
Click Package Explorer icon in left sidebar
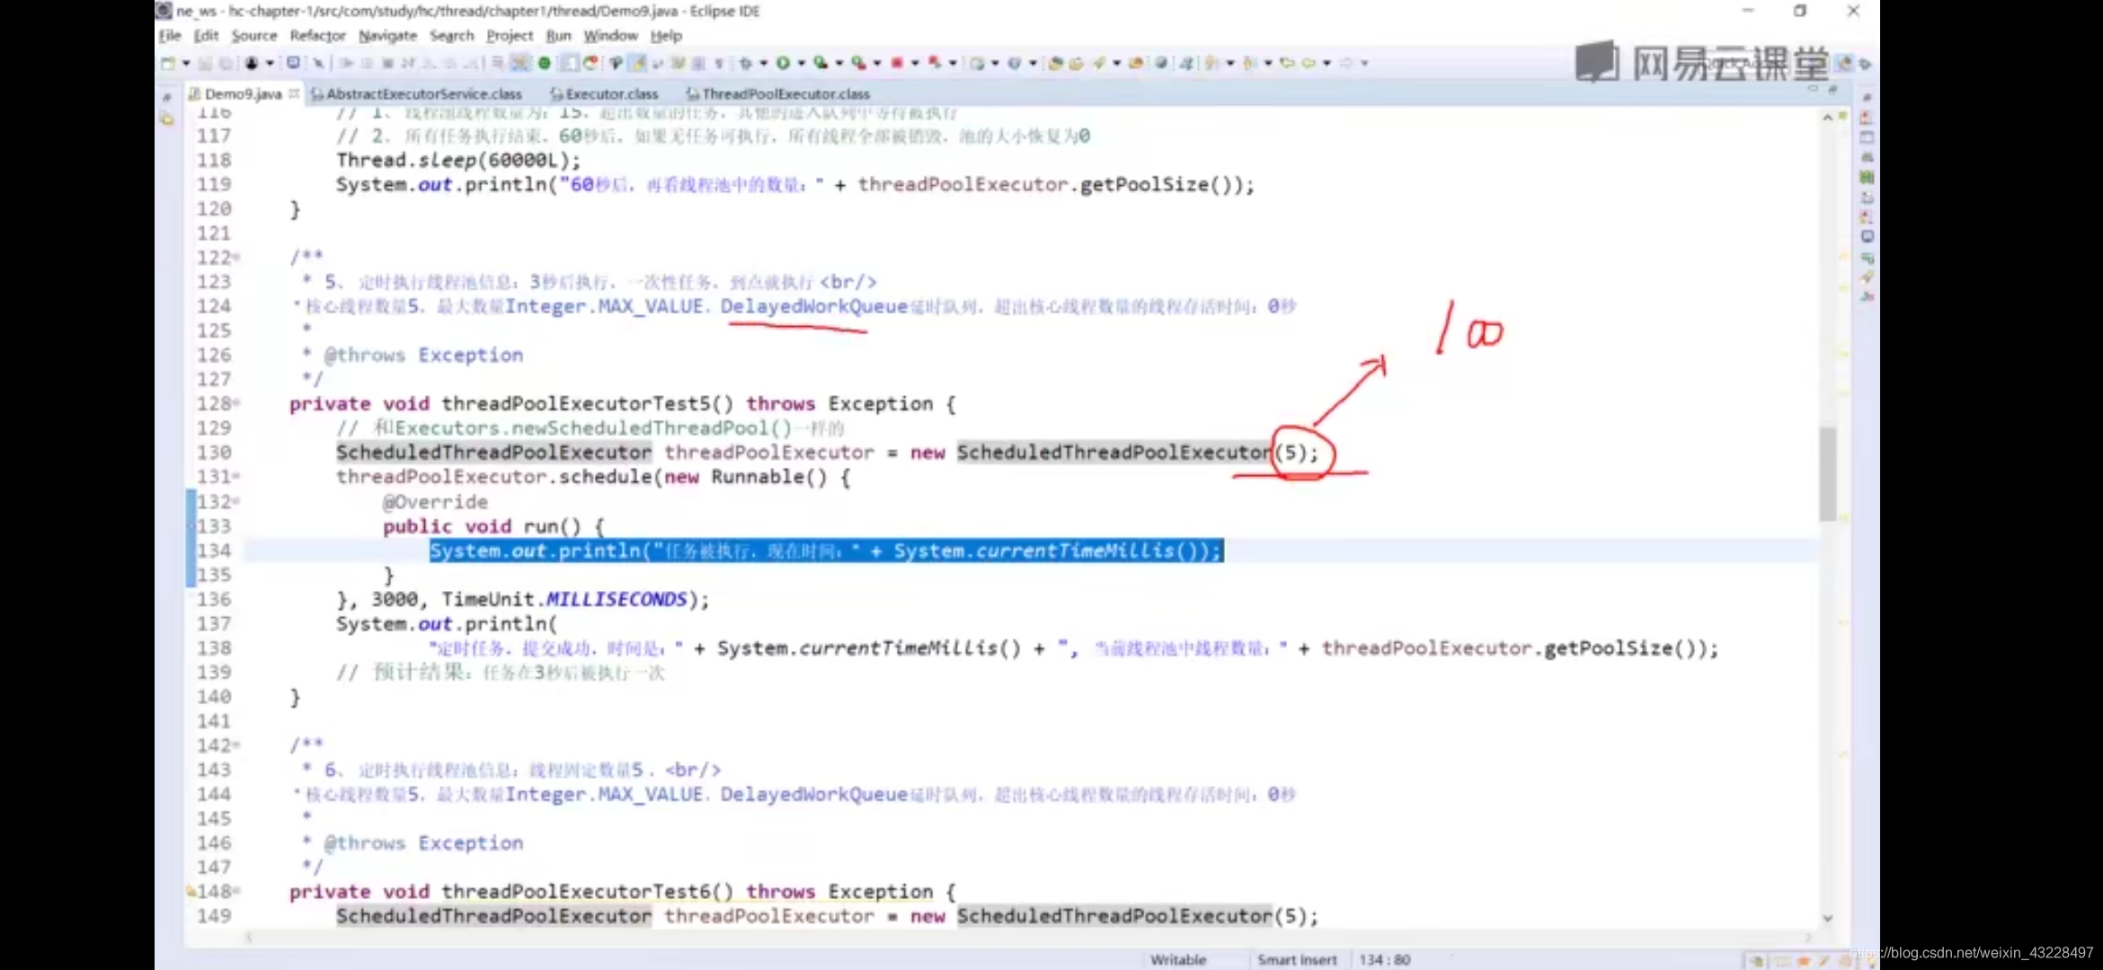coord(167,119)
